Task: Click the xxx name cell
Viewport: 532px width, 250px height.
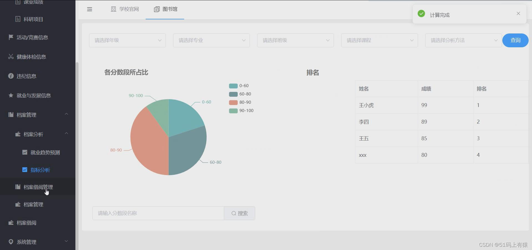Action: 386,155
